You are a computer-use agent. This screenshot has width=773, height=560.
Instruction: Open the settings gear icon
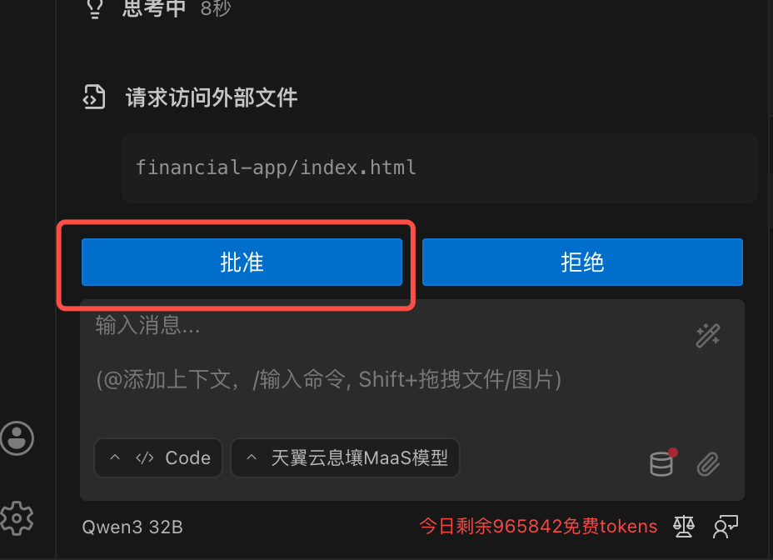tap(17, 518)
